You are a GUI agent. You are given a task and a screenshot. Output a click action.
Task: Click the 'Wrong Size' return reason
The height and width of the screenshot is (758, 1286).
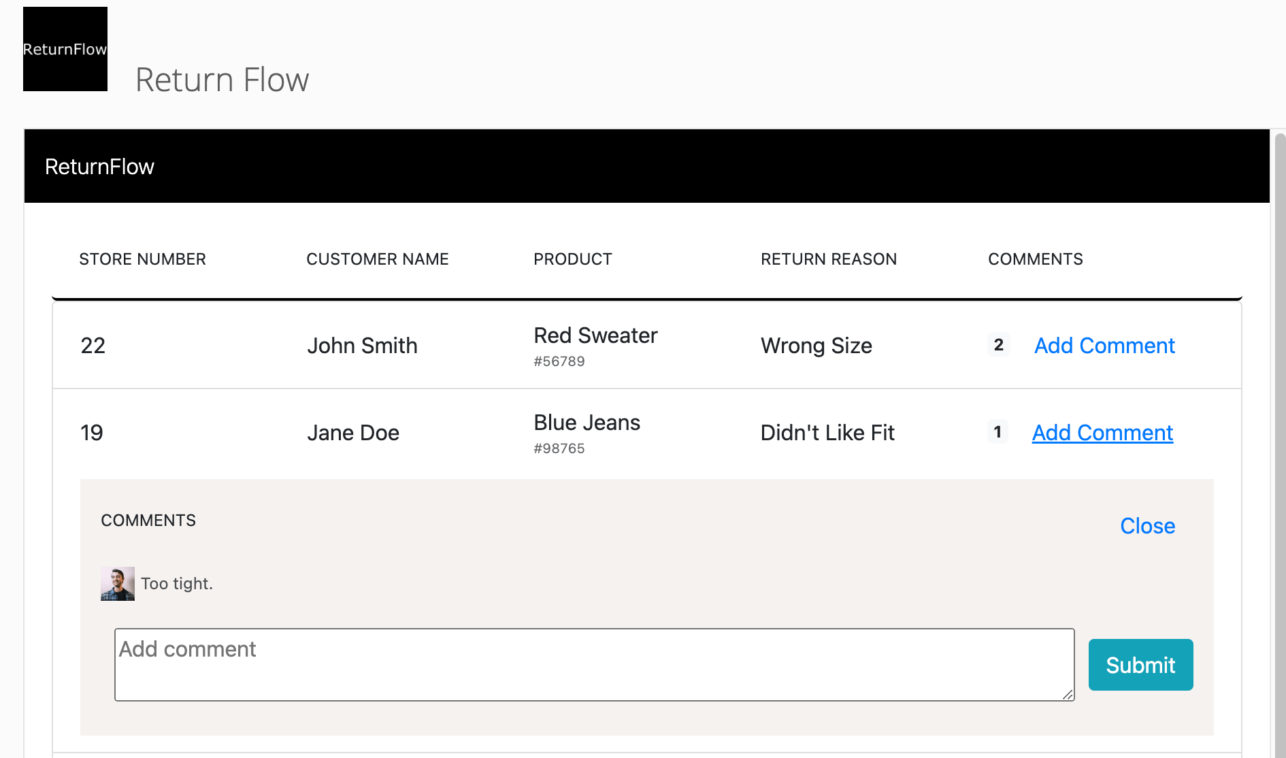[817, 346]
